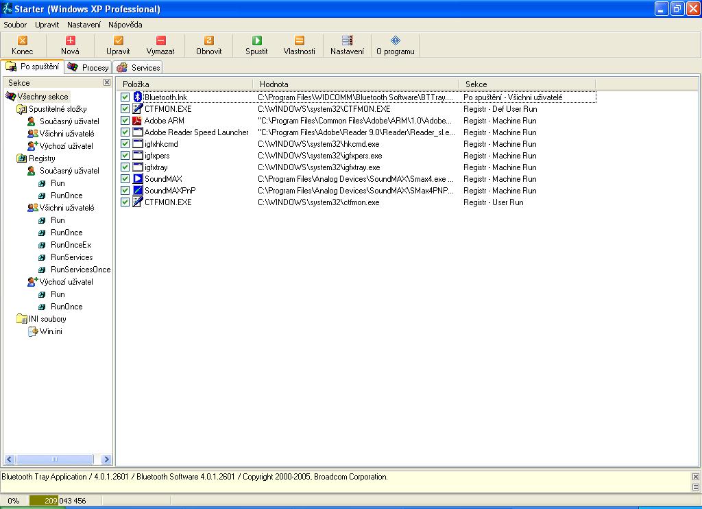The width and height of the screenshot is (702, 509).
Task: Collapse the bottom info bar toggle
Action: pos(696,486)
